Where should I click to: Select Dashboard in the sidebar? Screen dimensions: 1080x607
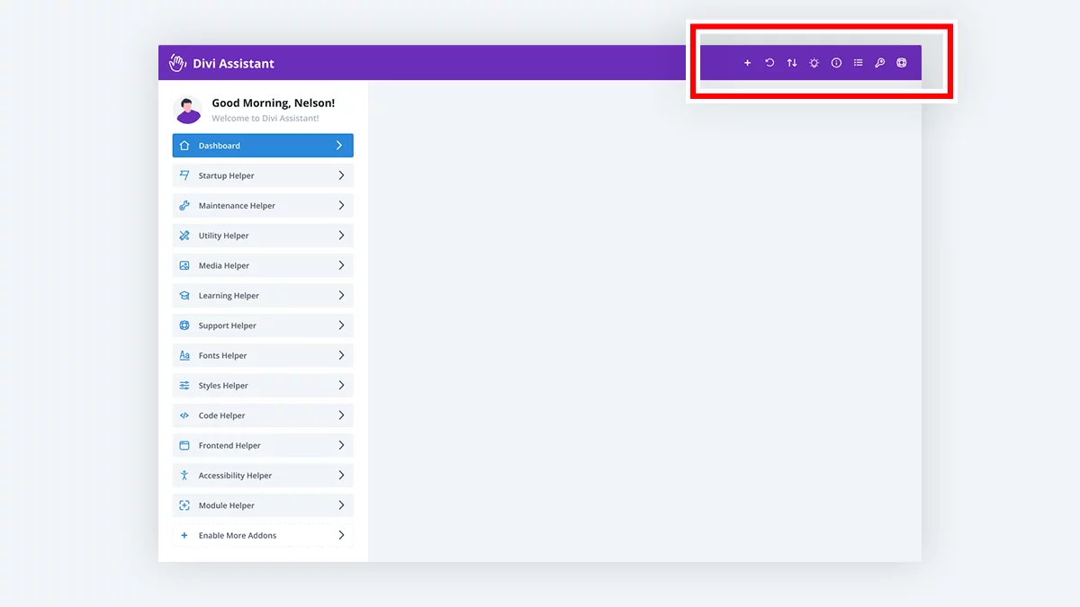pos(263,146)
